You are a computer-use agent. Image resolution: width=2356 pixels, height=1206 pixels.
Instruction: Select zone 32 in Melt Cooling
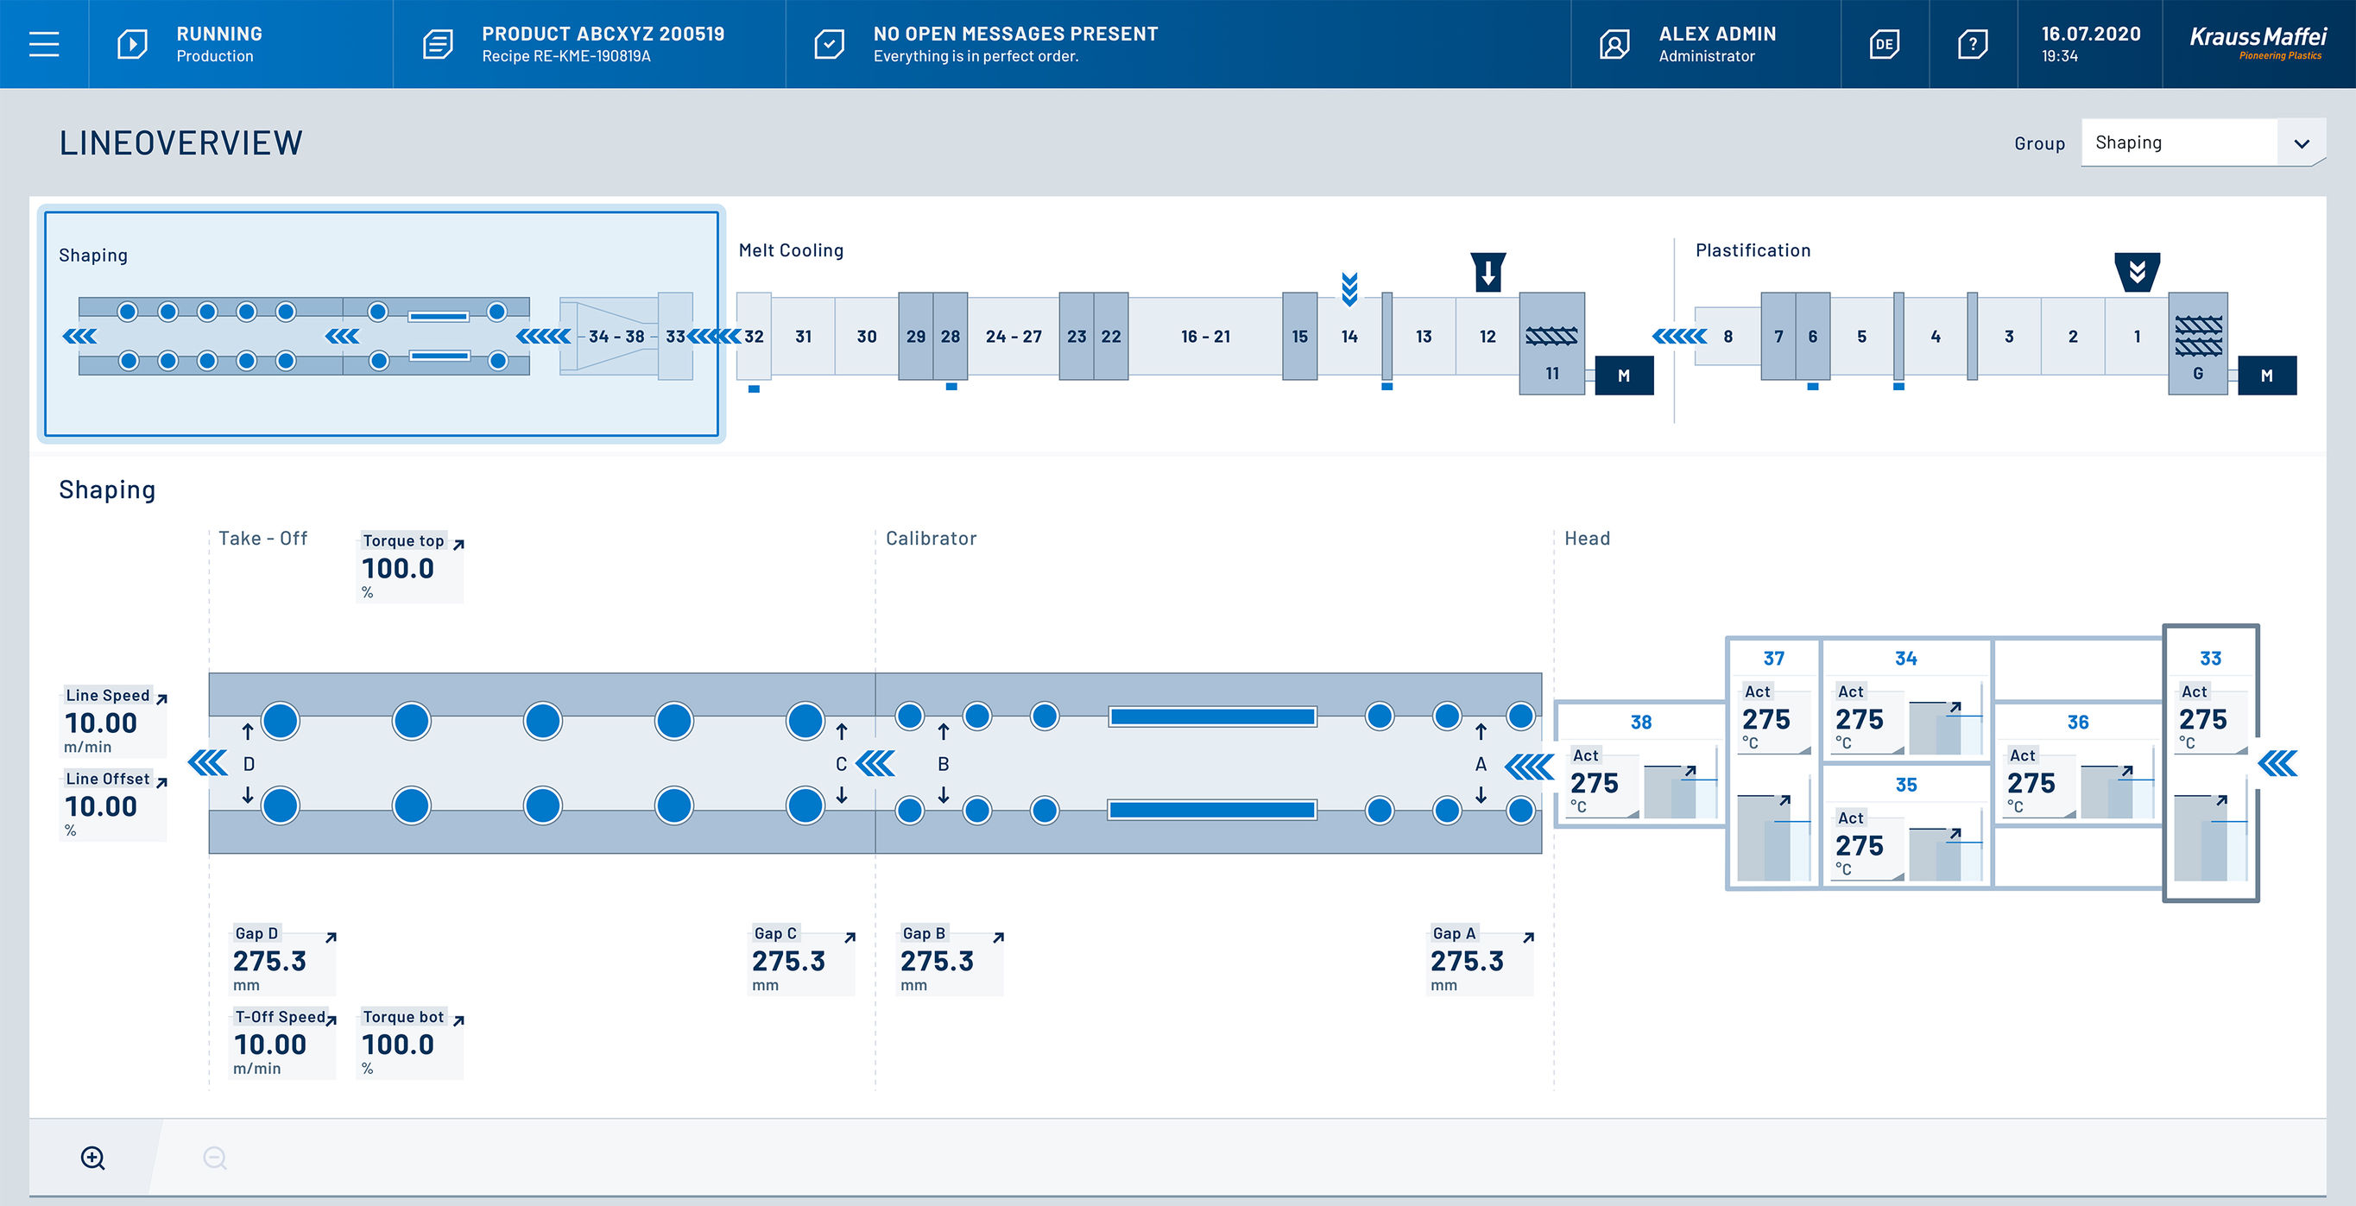(x=754, y=336)
